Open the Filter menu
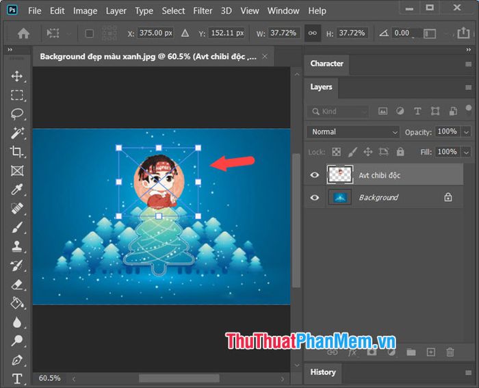The height and width of the screenshot is (388, 479). click(203, 11)
